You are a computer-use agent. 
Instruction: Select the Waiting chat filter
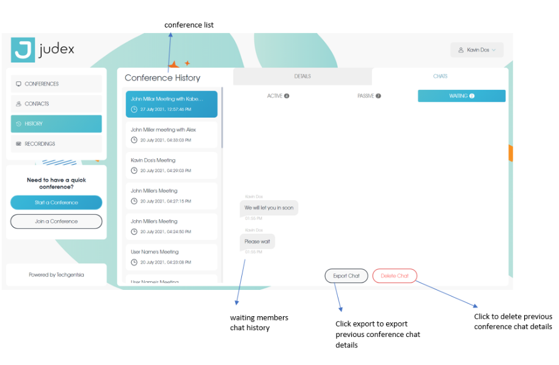coord(461,96)
